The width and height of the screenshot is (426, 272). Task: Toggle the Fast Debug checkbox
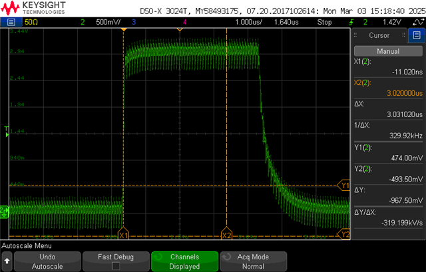pyautogui.click(x=116, y=266)
